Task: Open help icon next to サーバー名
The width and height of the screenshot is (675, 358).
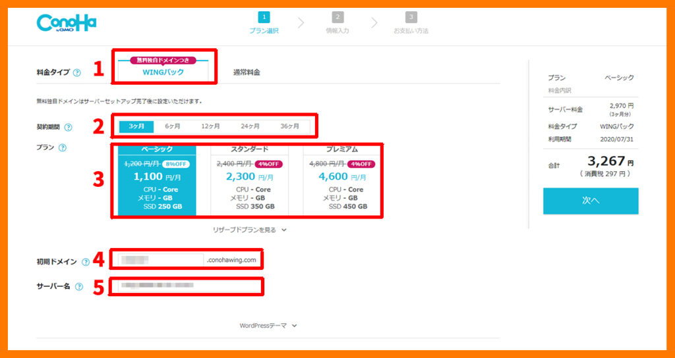Action: (x=79, y=287)
